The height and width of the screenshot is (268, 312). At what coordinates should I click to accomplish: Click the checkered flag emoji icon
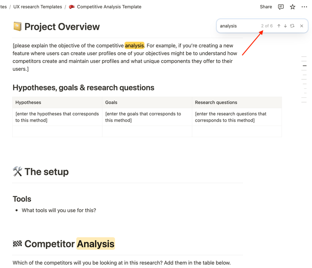tap(17, 244)
